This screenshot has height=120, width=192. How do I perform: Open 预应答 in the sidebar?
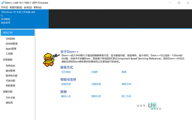tap(9, 103)
